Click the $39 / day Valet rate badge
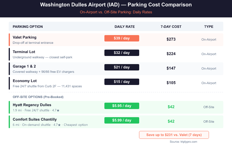 (x=122, y=38)
